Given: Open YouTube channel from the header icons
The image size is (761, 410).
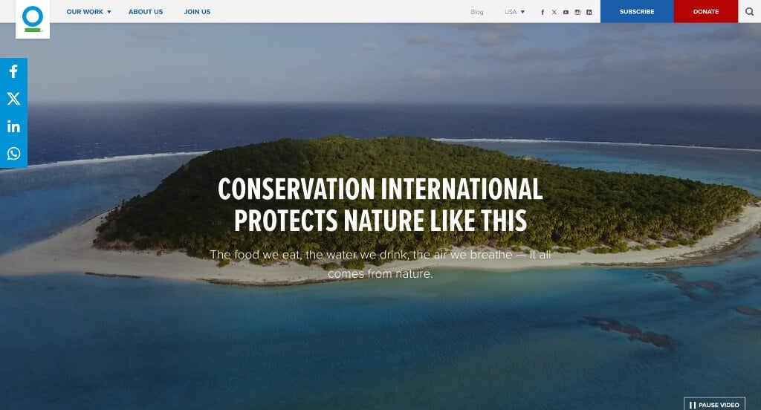Looking at the screenshot, I should [x=566, y=12].
